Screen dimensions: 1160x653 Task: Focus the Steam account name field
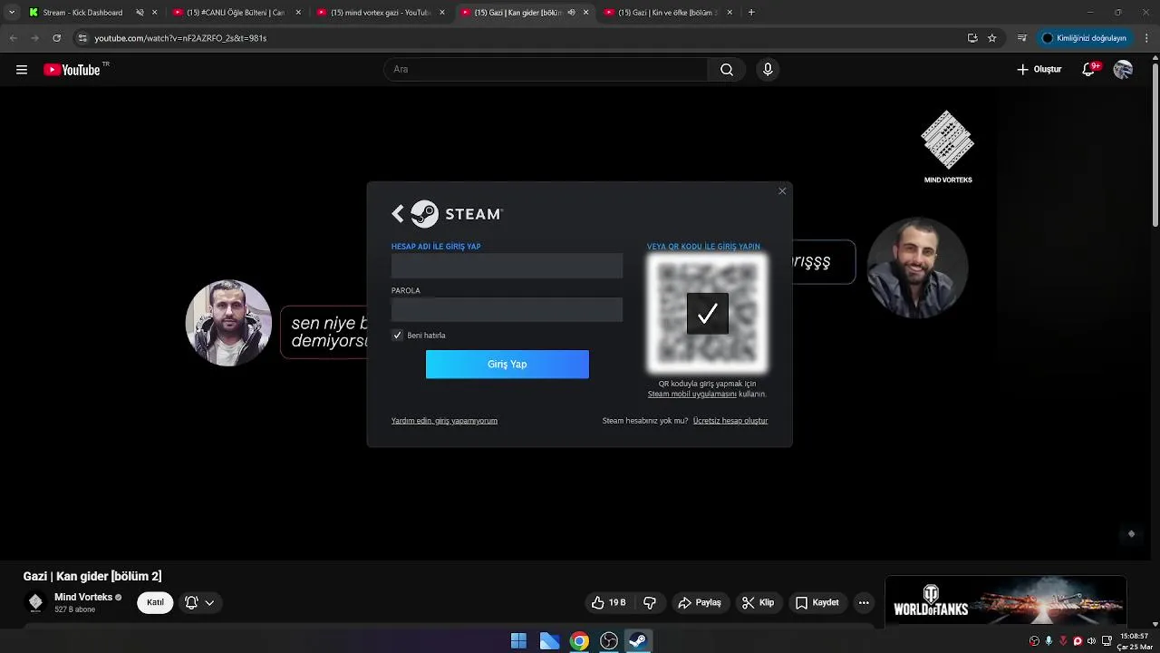pyautogui.click(x=507, y=266)
